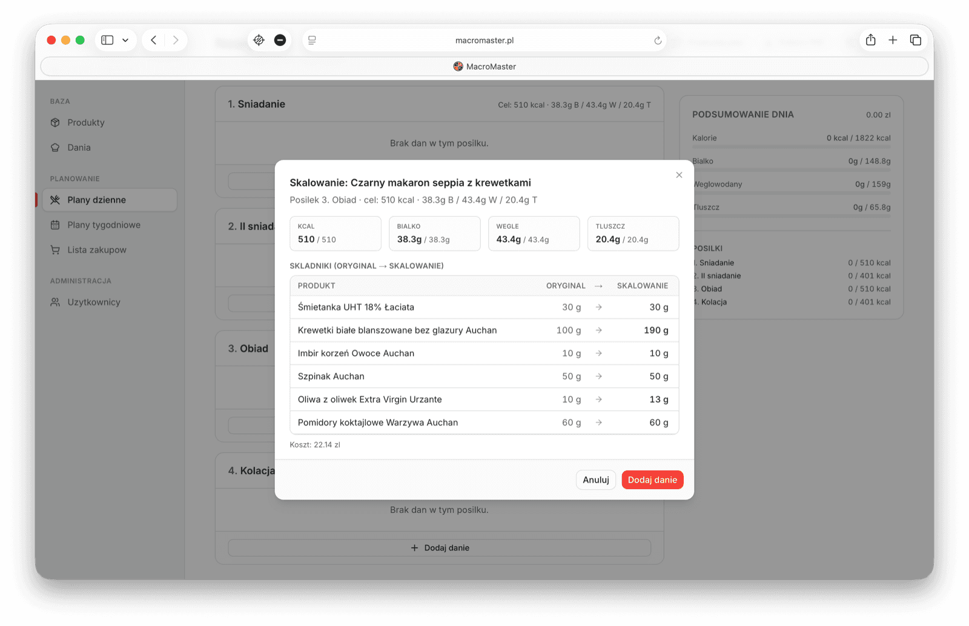This screenshot has height=626, width=969.
Task: Toggle the Safari sidebar button
Action: click(107, 40)
